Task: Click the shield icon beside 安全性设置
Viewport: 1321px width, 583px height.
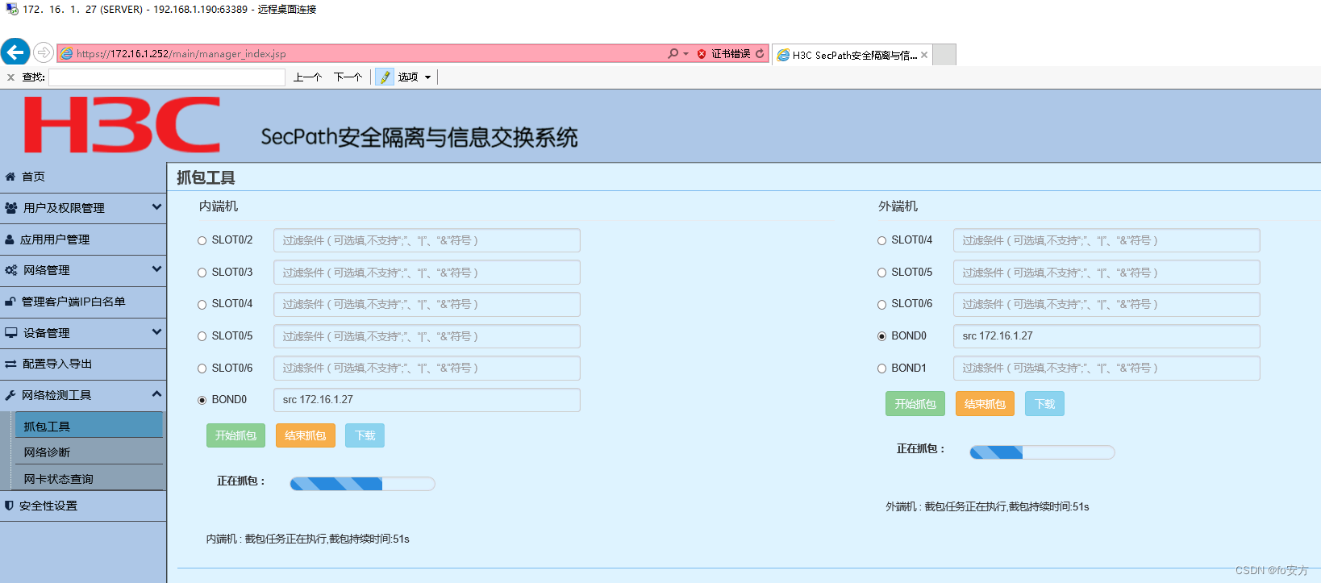Action: tap(9, 506)
